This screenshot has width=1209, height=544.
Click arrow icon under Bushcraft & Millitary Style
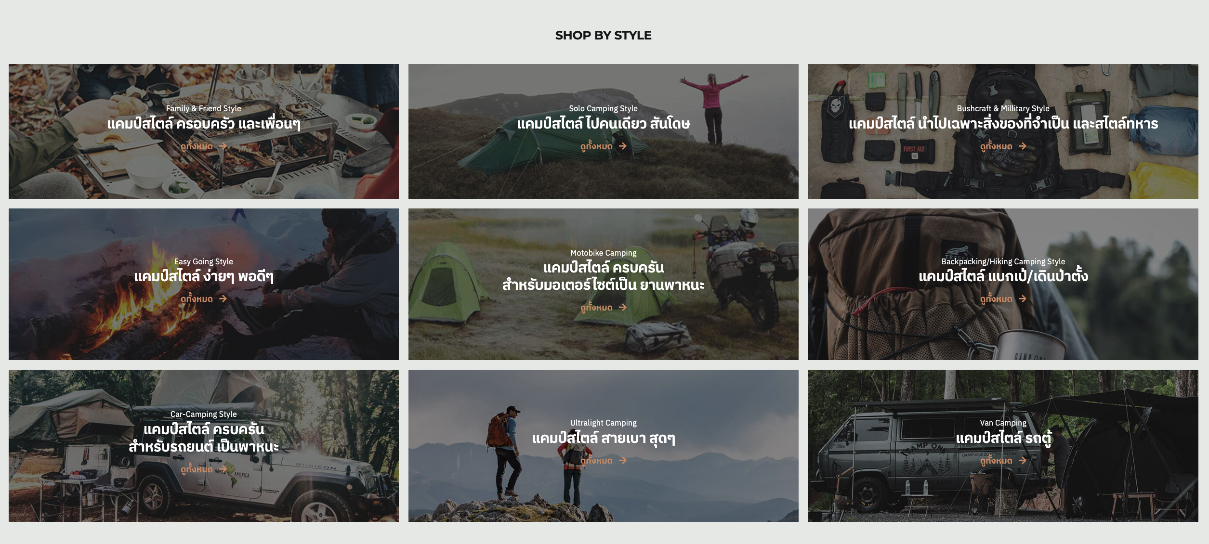[x=1023, y=146]
